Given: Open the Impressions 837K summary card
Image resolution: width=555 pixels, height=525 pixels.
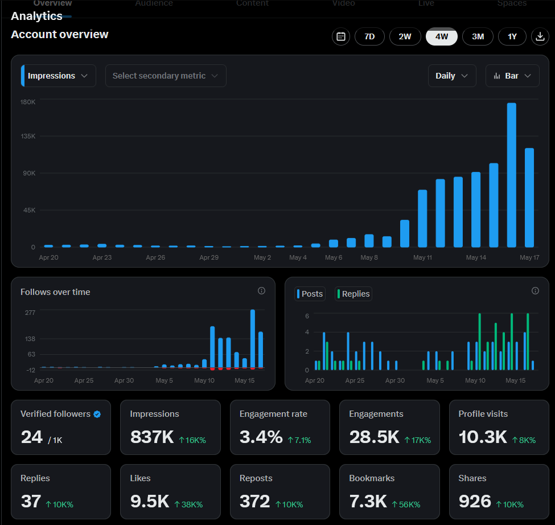Looking at the screenshot, I should (170, 427).
